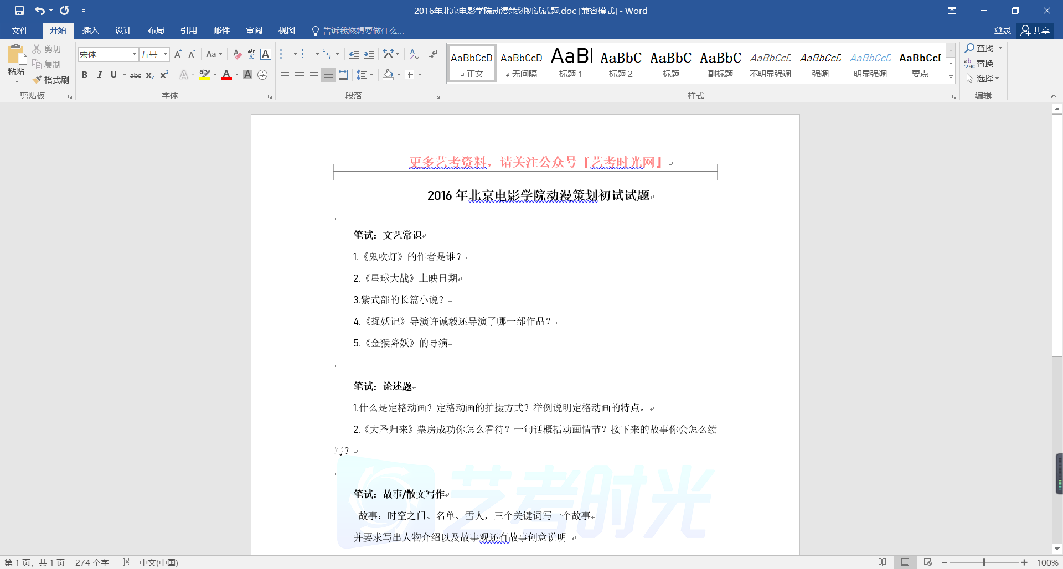Toggle Italic formatting

(x=99, y=75)
